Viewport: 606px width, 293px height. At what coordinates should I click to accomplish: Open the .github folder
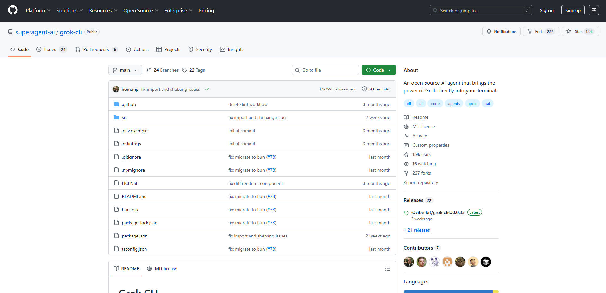pos(129,104)
